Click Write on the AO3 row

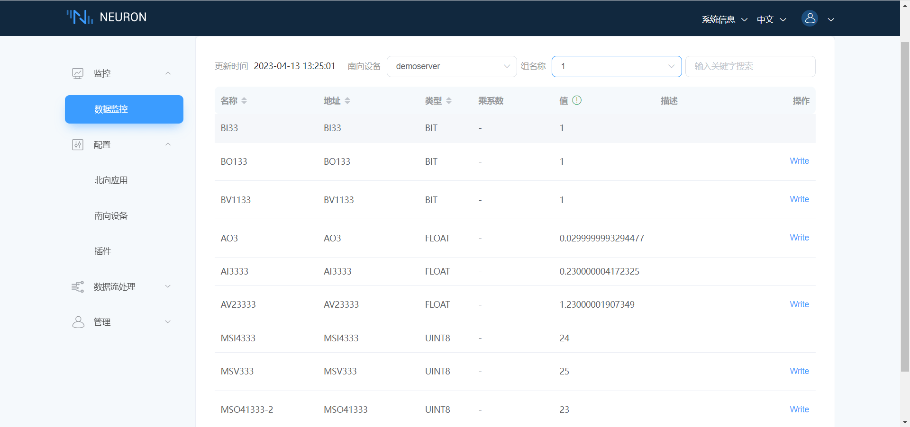point(799,237)
